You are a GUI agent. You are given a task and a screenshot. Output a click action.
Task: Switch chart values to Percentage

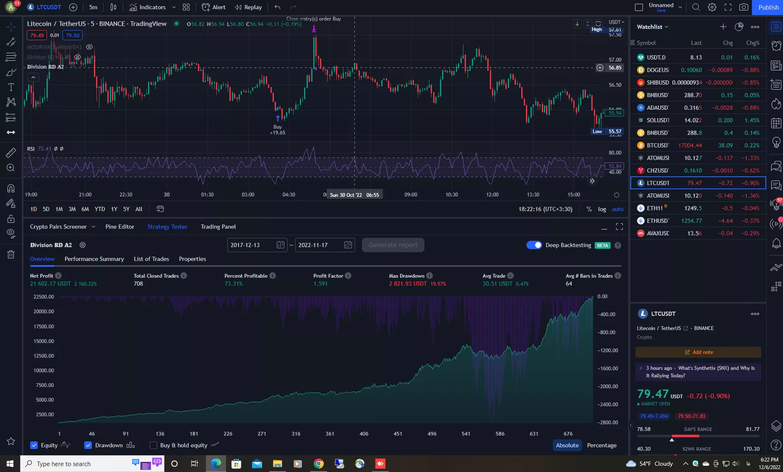click(601, 445)
